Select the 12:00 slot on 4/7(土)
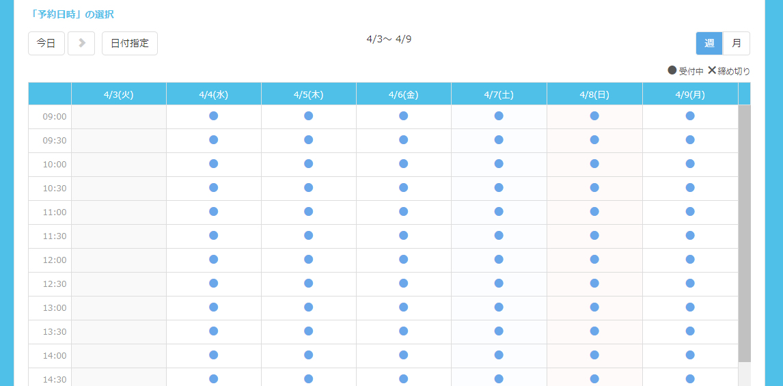Viewport: 783px width, 386px height. pos(499,260)
